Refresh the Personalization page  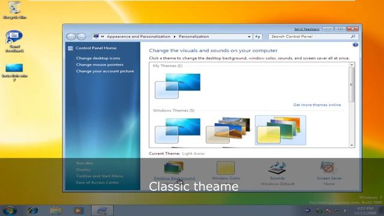point(257,37)
